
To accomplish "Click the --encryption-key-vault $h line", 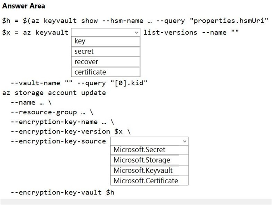I will pyautogui.click(x=63, y=193).
